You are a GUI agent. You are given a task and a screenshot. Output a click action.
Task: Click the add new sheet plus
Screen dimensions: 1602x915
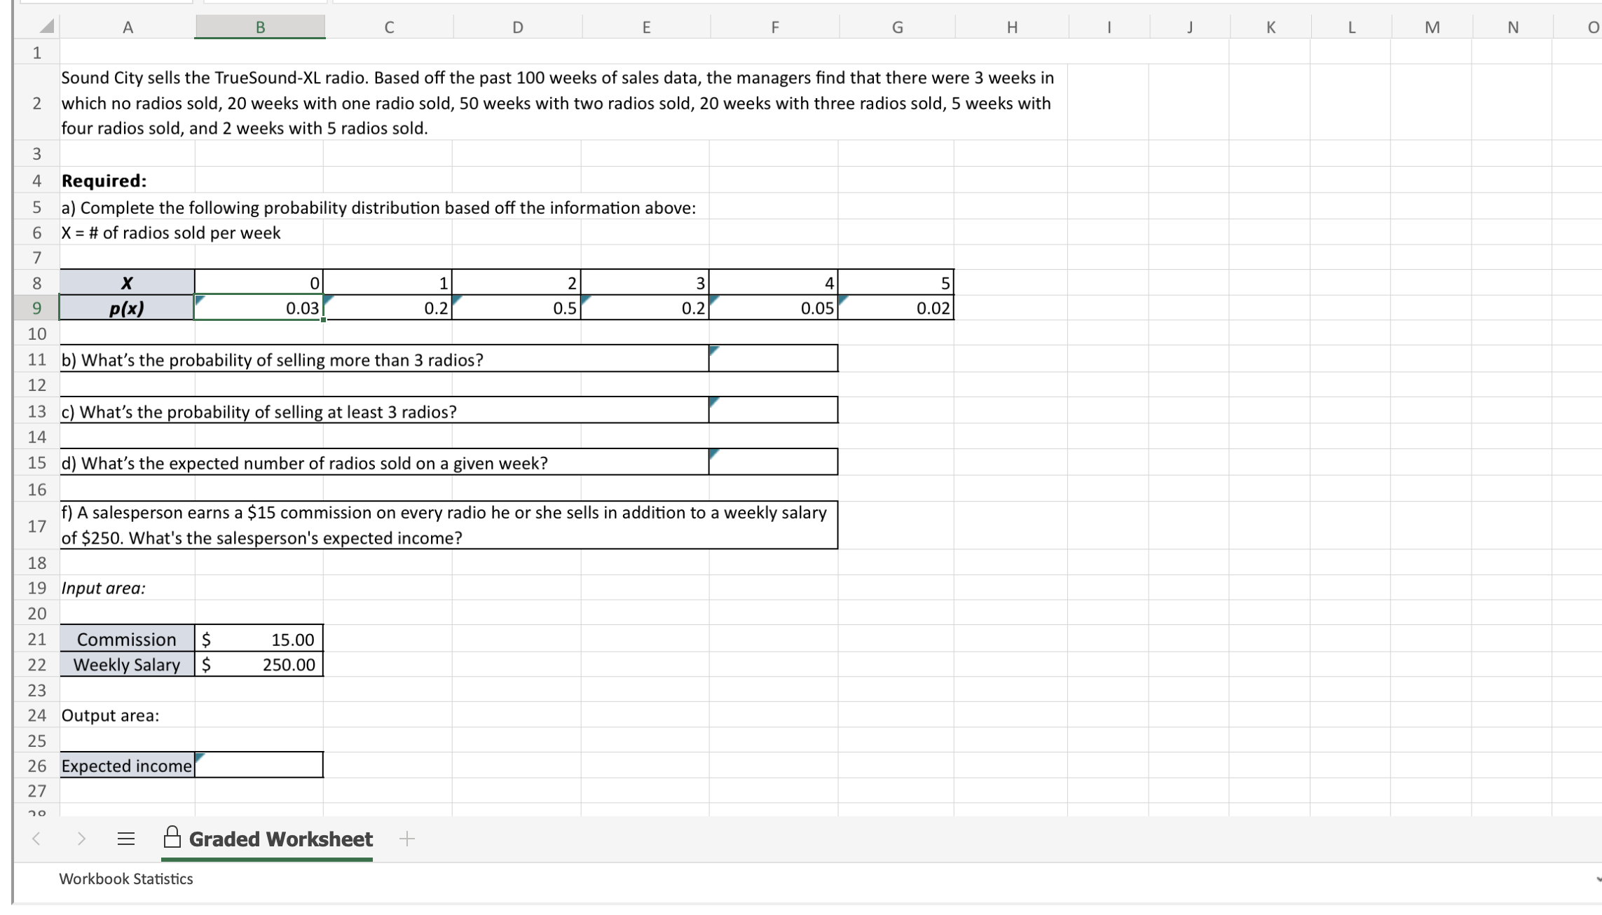click(x=407, y=839)
